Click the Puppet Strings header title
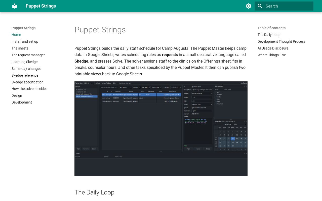The width and height of the screenshot is (322, 201). (41, 6)
